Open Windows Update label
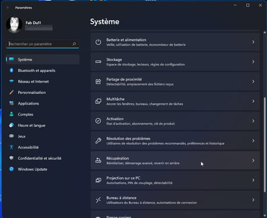This screenshot has width=267, height=218. pos(33,169)
